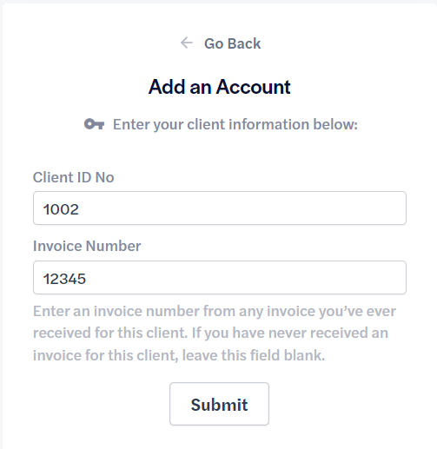This screenshot has width=437, height=449.
Task: Click the 'leave this field blank' hint line
Action: tap(179, 355)
